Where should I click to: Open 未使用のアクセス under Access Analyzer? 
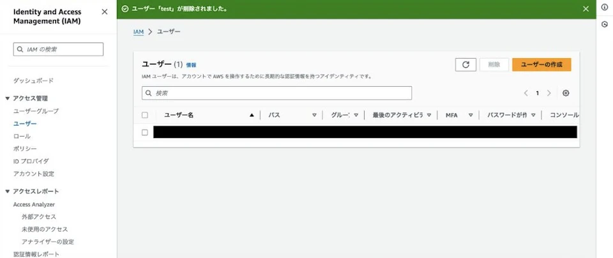point(45,229)
